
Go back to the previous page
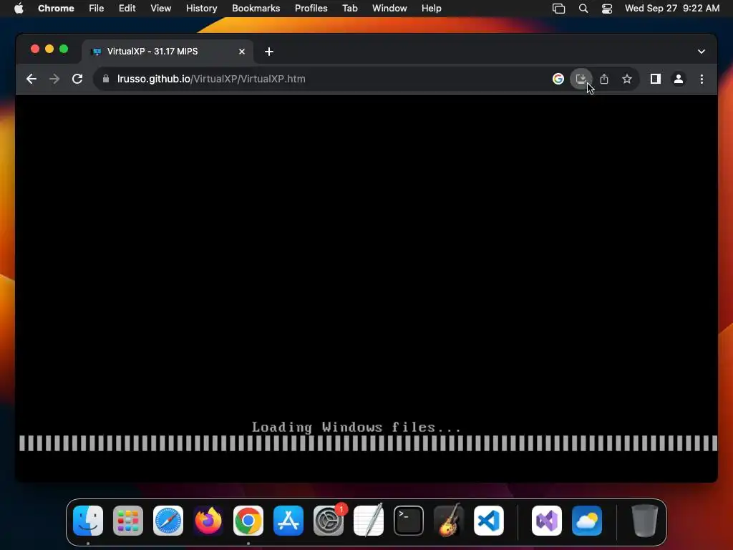31,79
